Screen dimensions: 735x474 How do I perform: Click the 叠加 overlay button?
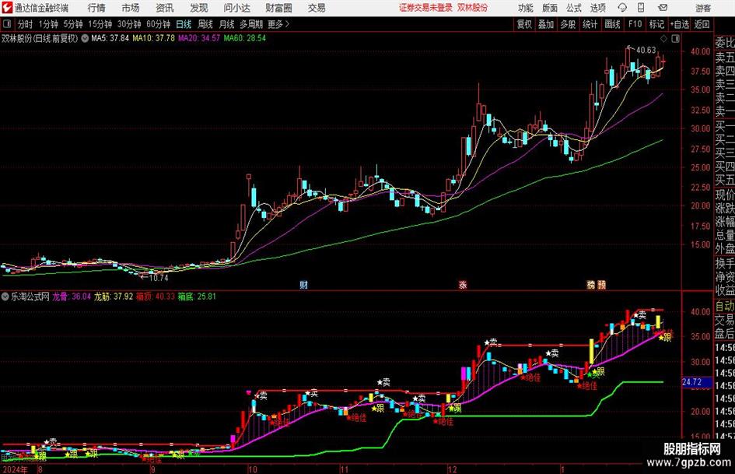click(x=546, y=24)
